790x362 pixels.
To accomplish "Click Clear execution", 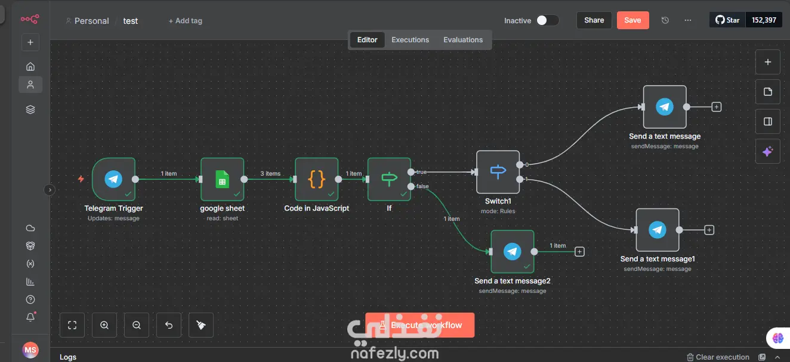I will (x=718, y=357).
